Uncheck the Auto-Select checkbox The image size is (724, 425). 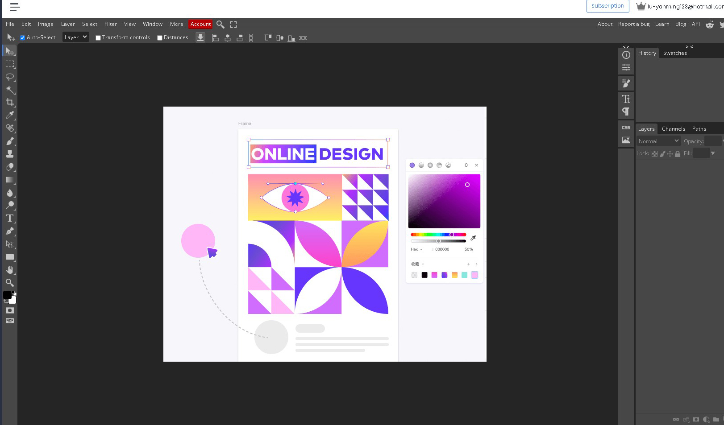pyautogui.click(x=22, y=38)
